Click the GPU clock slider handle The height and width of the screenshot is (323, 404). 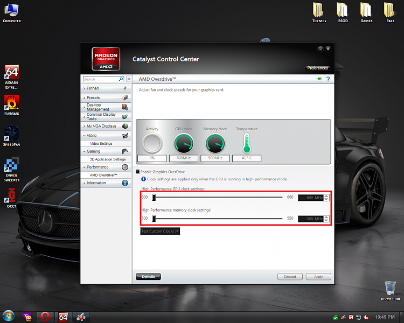[x=154, y=198]
